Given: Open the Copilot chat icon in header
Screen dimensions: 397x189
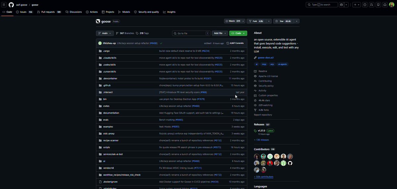Looking at the screenshot, I should (341, 5).
